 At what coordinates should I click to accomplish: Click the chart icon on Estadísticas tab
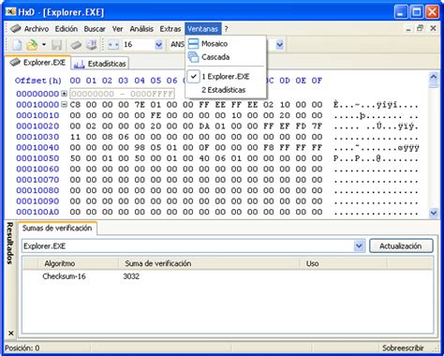79,64
